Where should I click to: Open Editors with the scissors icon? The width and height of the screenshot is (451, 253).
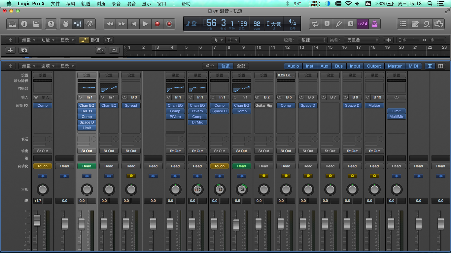click(x=89, y=24)
